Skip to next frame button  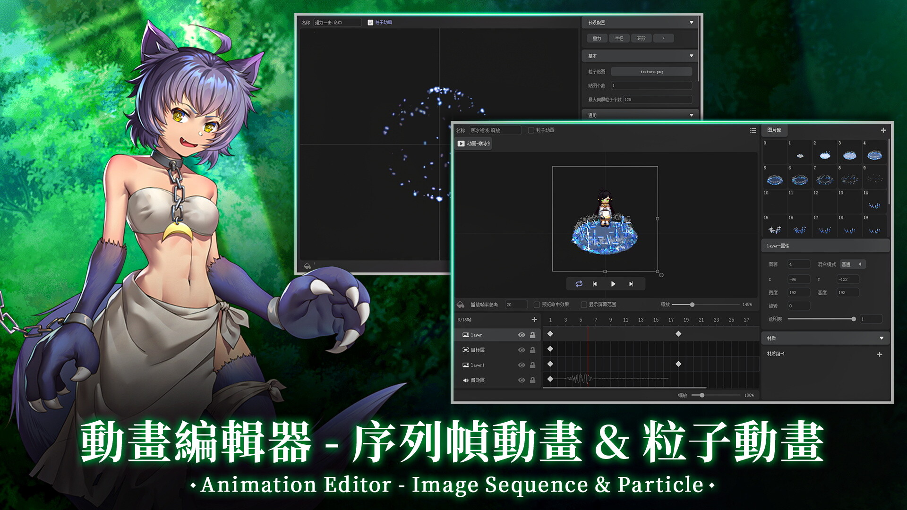[631, 284]
